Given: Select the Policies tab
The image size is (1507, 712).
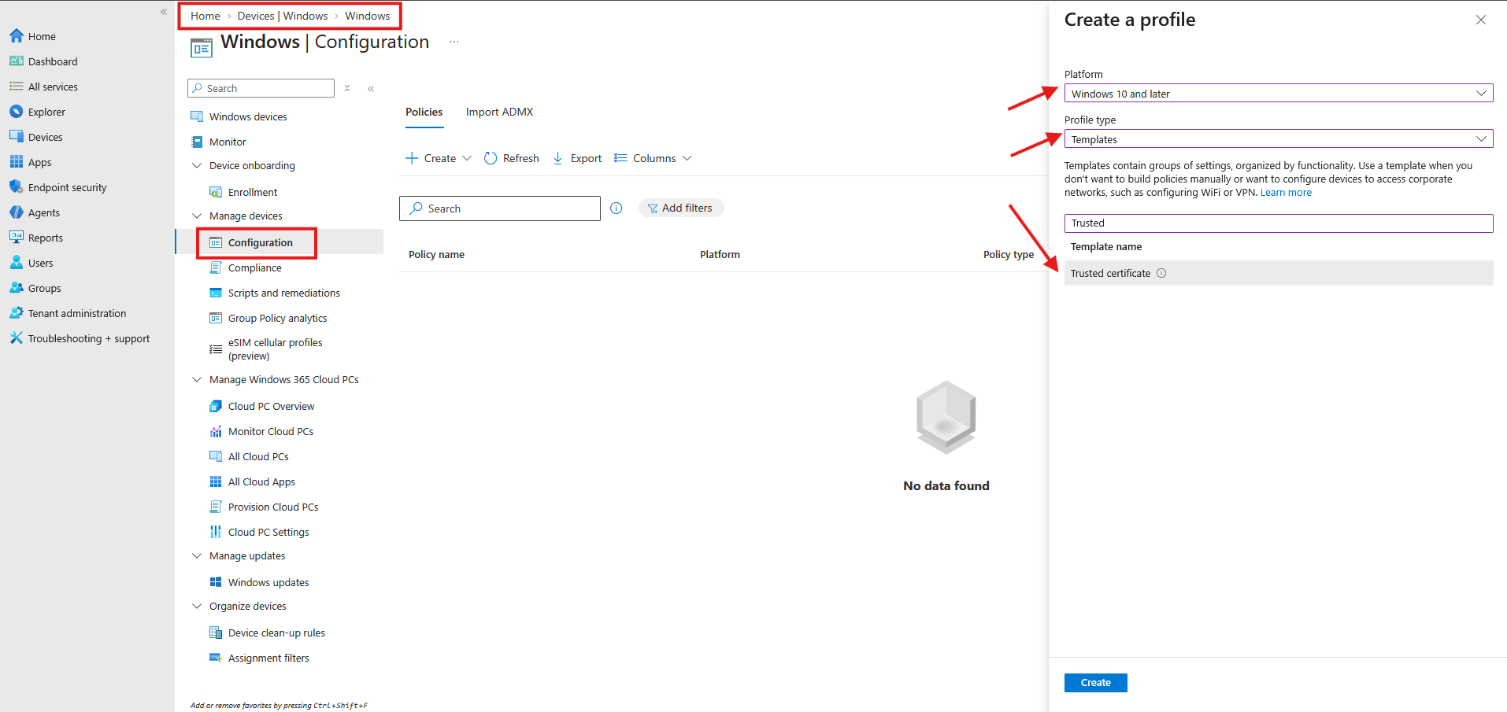Looking at the screenshot, I should coord(424,112).
